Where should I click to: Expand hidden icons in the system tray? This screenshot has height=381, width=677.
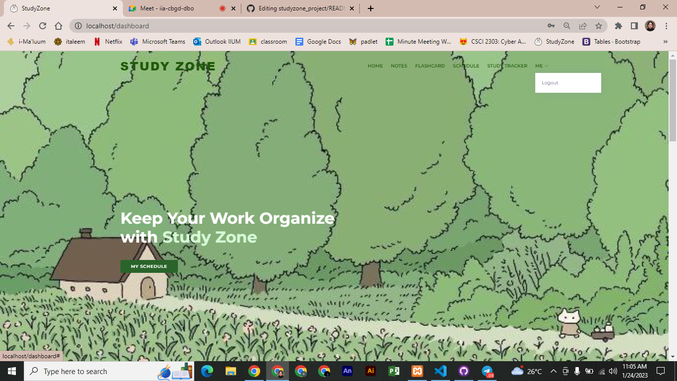click(554, 371)
